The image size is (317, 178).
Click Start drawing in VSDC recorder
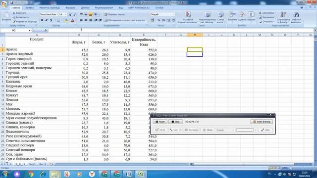262,122
